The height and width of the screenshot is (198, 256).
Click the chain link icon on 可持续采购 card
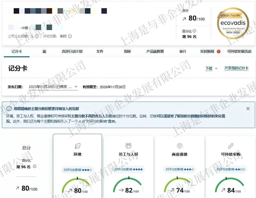click(231, 146)
